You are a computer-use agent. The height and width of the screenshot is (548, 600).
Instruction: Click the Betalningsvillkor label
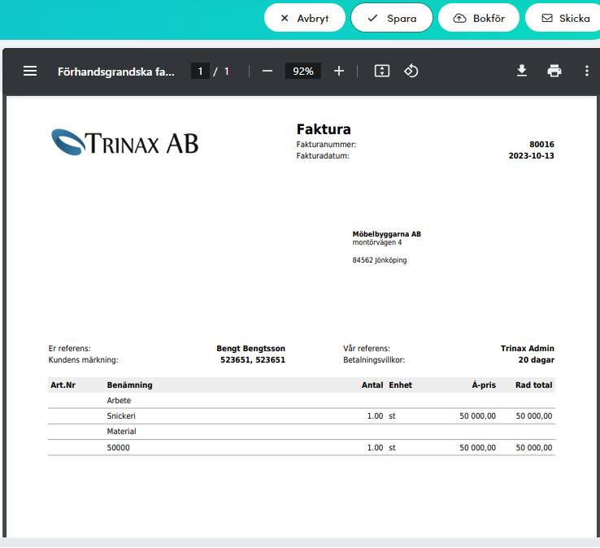click(x=374, y=360)
